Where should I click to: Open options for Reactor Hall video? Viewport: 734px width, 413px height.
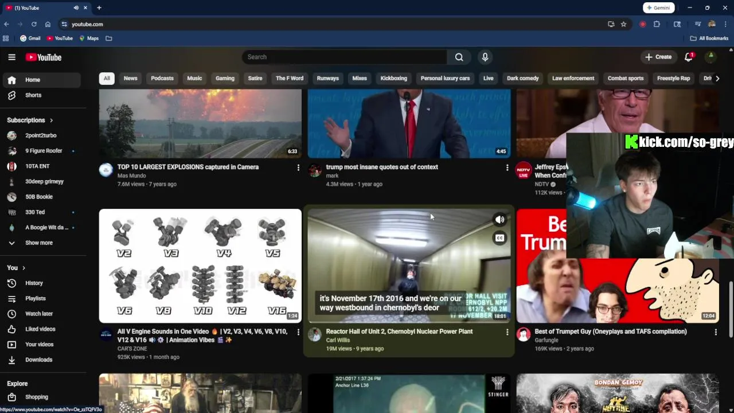(x=507, y=332)
